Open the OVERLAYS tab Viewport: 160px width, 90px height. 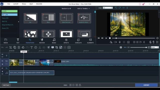[x=78, y=41]
